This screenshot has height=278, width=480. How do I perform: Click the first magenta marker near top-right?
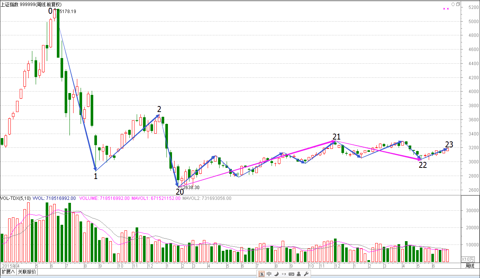click(444, 9)
